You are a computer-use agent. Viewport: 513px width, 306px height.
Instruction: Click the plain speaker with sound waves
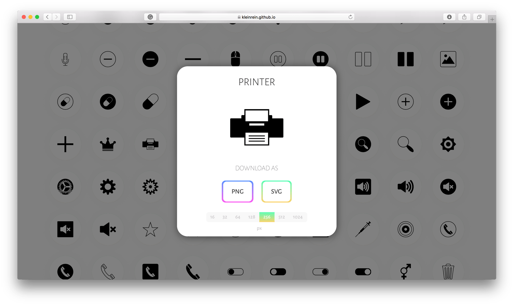coord(406,187)
